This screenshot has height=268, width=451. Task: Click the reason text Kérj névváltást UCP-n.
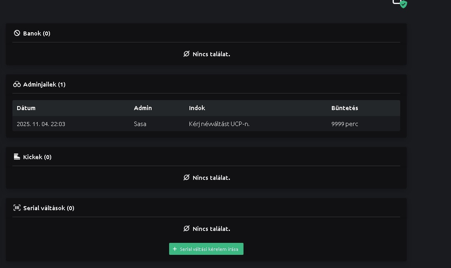click(x=219, y=124)
